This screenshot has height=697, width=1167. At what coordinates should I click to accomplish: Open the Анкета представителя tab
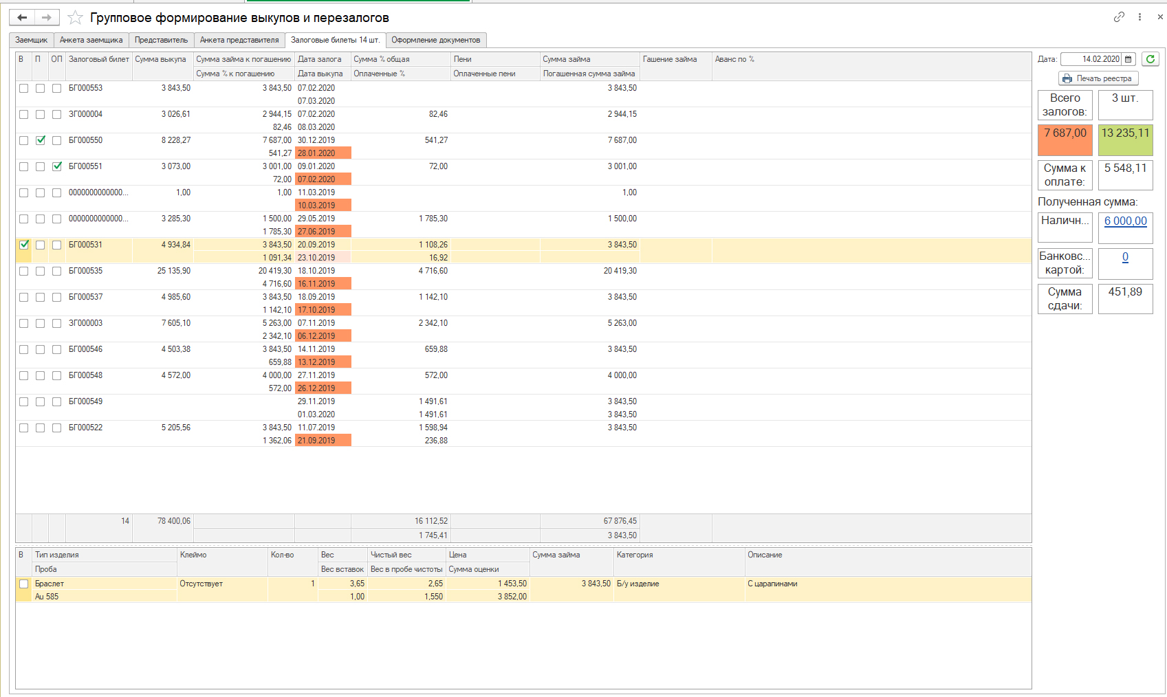point(239,40)
